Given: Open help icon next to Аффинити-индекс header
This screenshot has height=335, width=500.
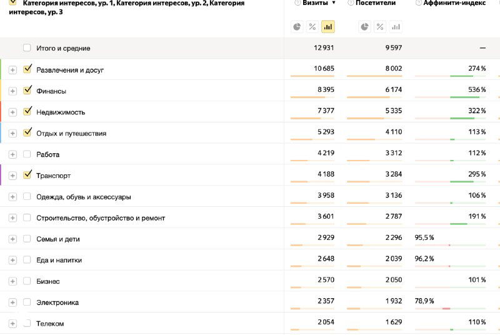Looking at the screenshot, I should click(x=417, y=3).
